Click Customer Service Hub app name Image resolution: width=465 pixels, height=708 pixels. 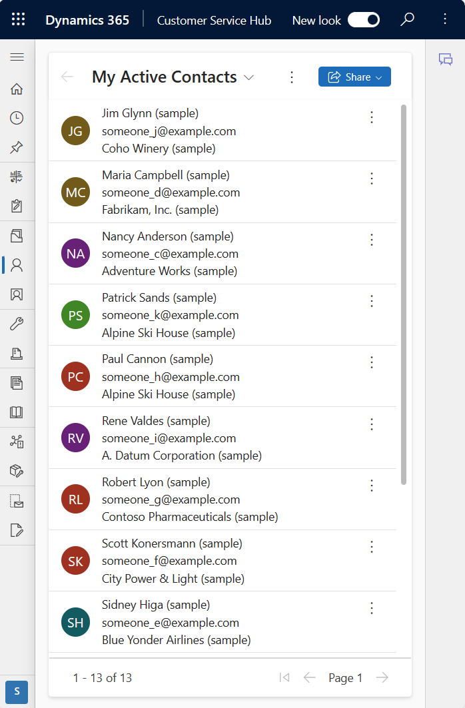click(x=214, y=21)
